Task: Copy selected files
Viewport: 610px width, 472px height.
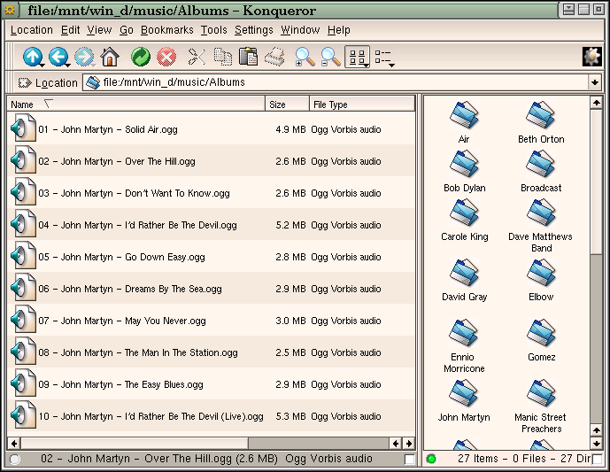Action: [x=223, y=57]
